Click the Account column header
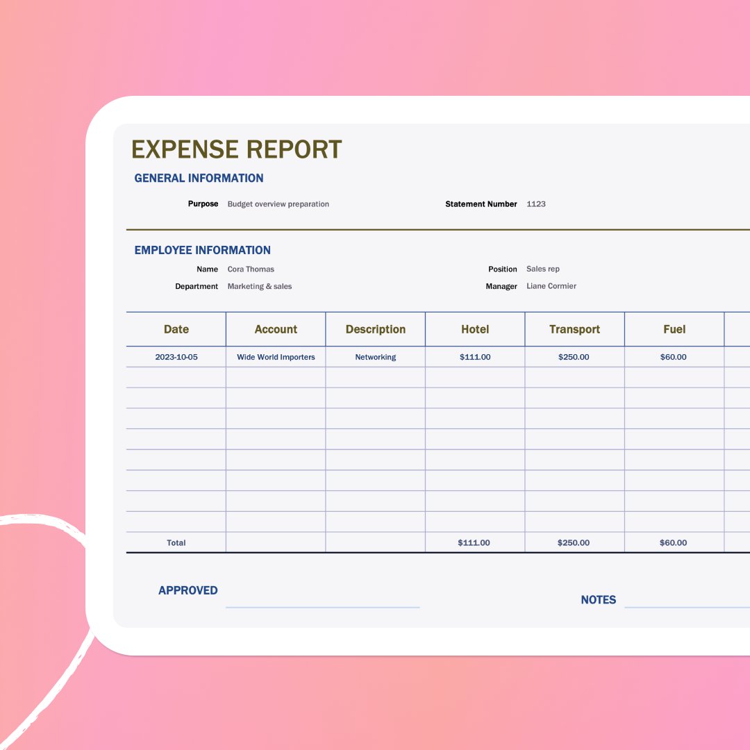 [x=276, y=329]
